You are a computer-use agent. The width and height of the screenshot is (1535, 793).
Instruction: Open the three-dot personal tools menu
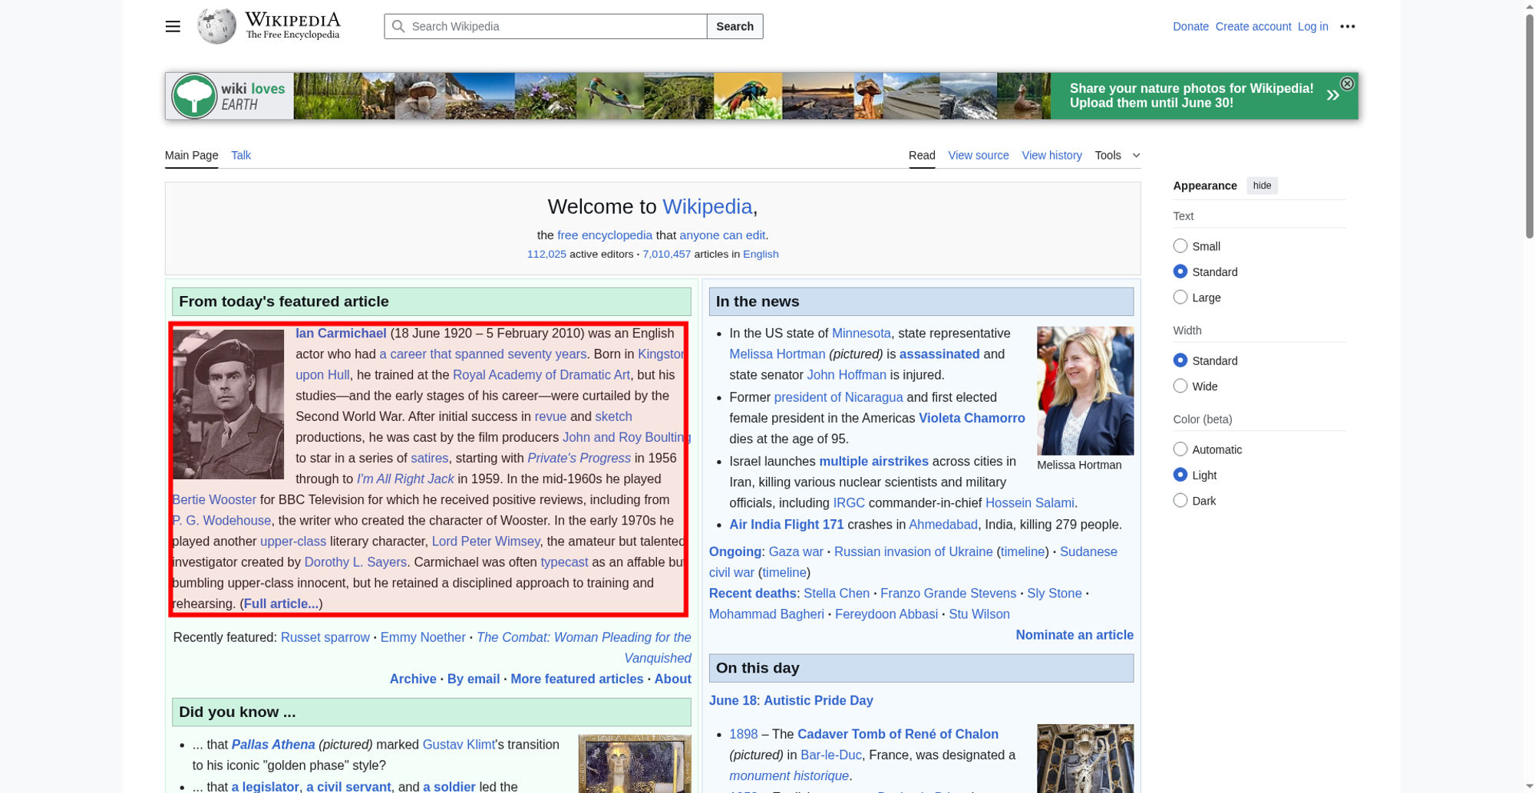tap(1348, 26)
